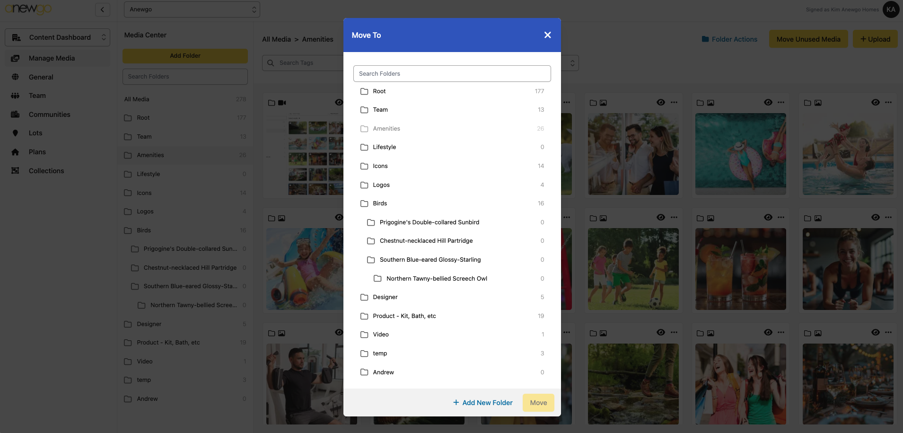Click the Lifestyle folder icon in dialog

(364, 147)
